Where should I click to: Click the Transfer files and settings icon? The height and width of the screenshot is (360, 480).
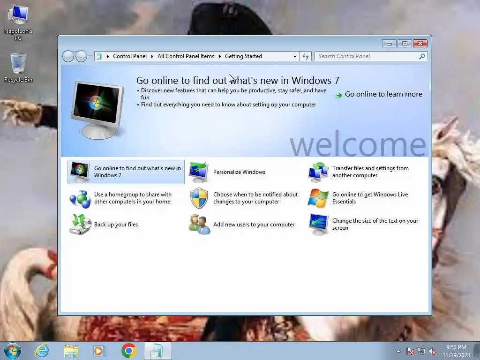pyautogui.click(x=318, y=172)
